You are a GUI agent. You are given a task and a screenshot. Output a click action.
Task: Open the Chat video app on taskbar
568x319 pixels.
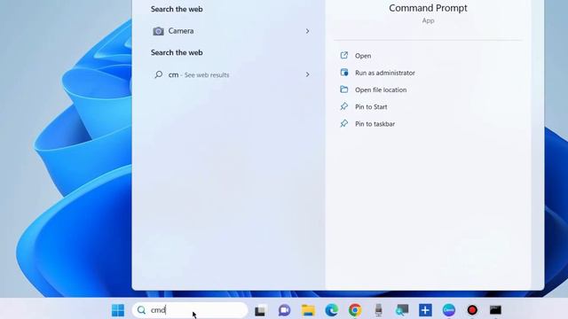click(x=284, y=310)
